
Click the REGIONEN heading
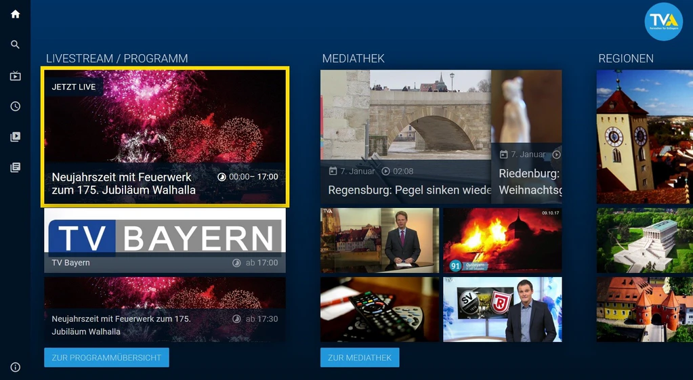626,58
